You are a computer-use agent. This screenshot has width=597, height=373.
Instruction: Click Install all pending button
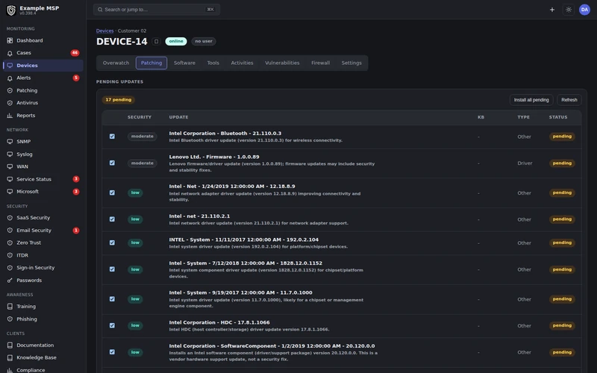pyautogui.click(x=531, y=100)
